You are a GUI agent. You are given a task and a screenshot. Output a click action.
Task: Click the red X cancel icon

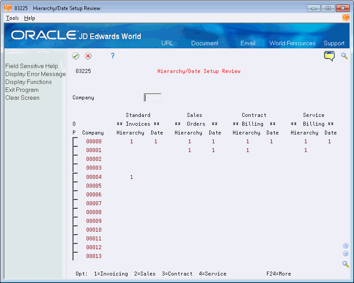[x=88, y=56]
